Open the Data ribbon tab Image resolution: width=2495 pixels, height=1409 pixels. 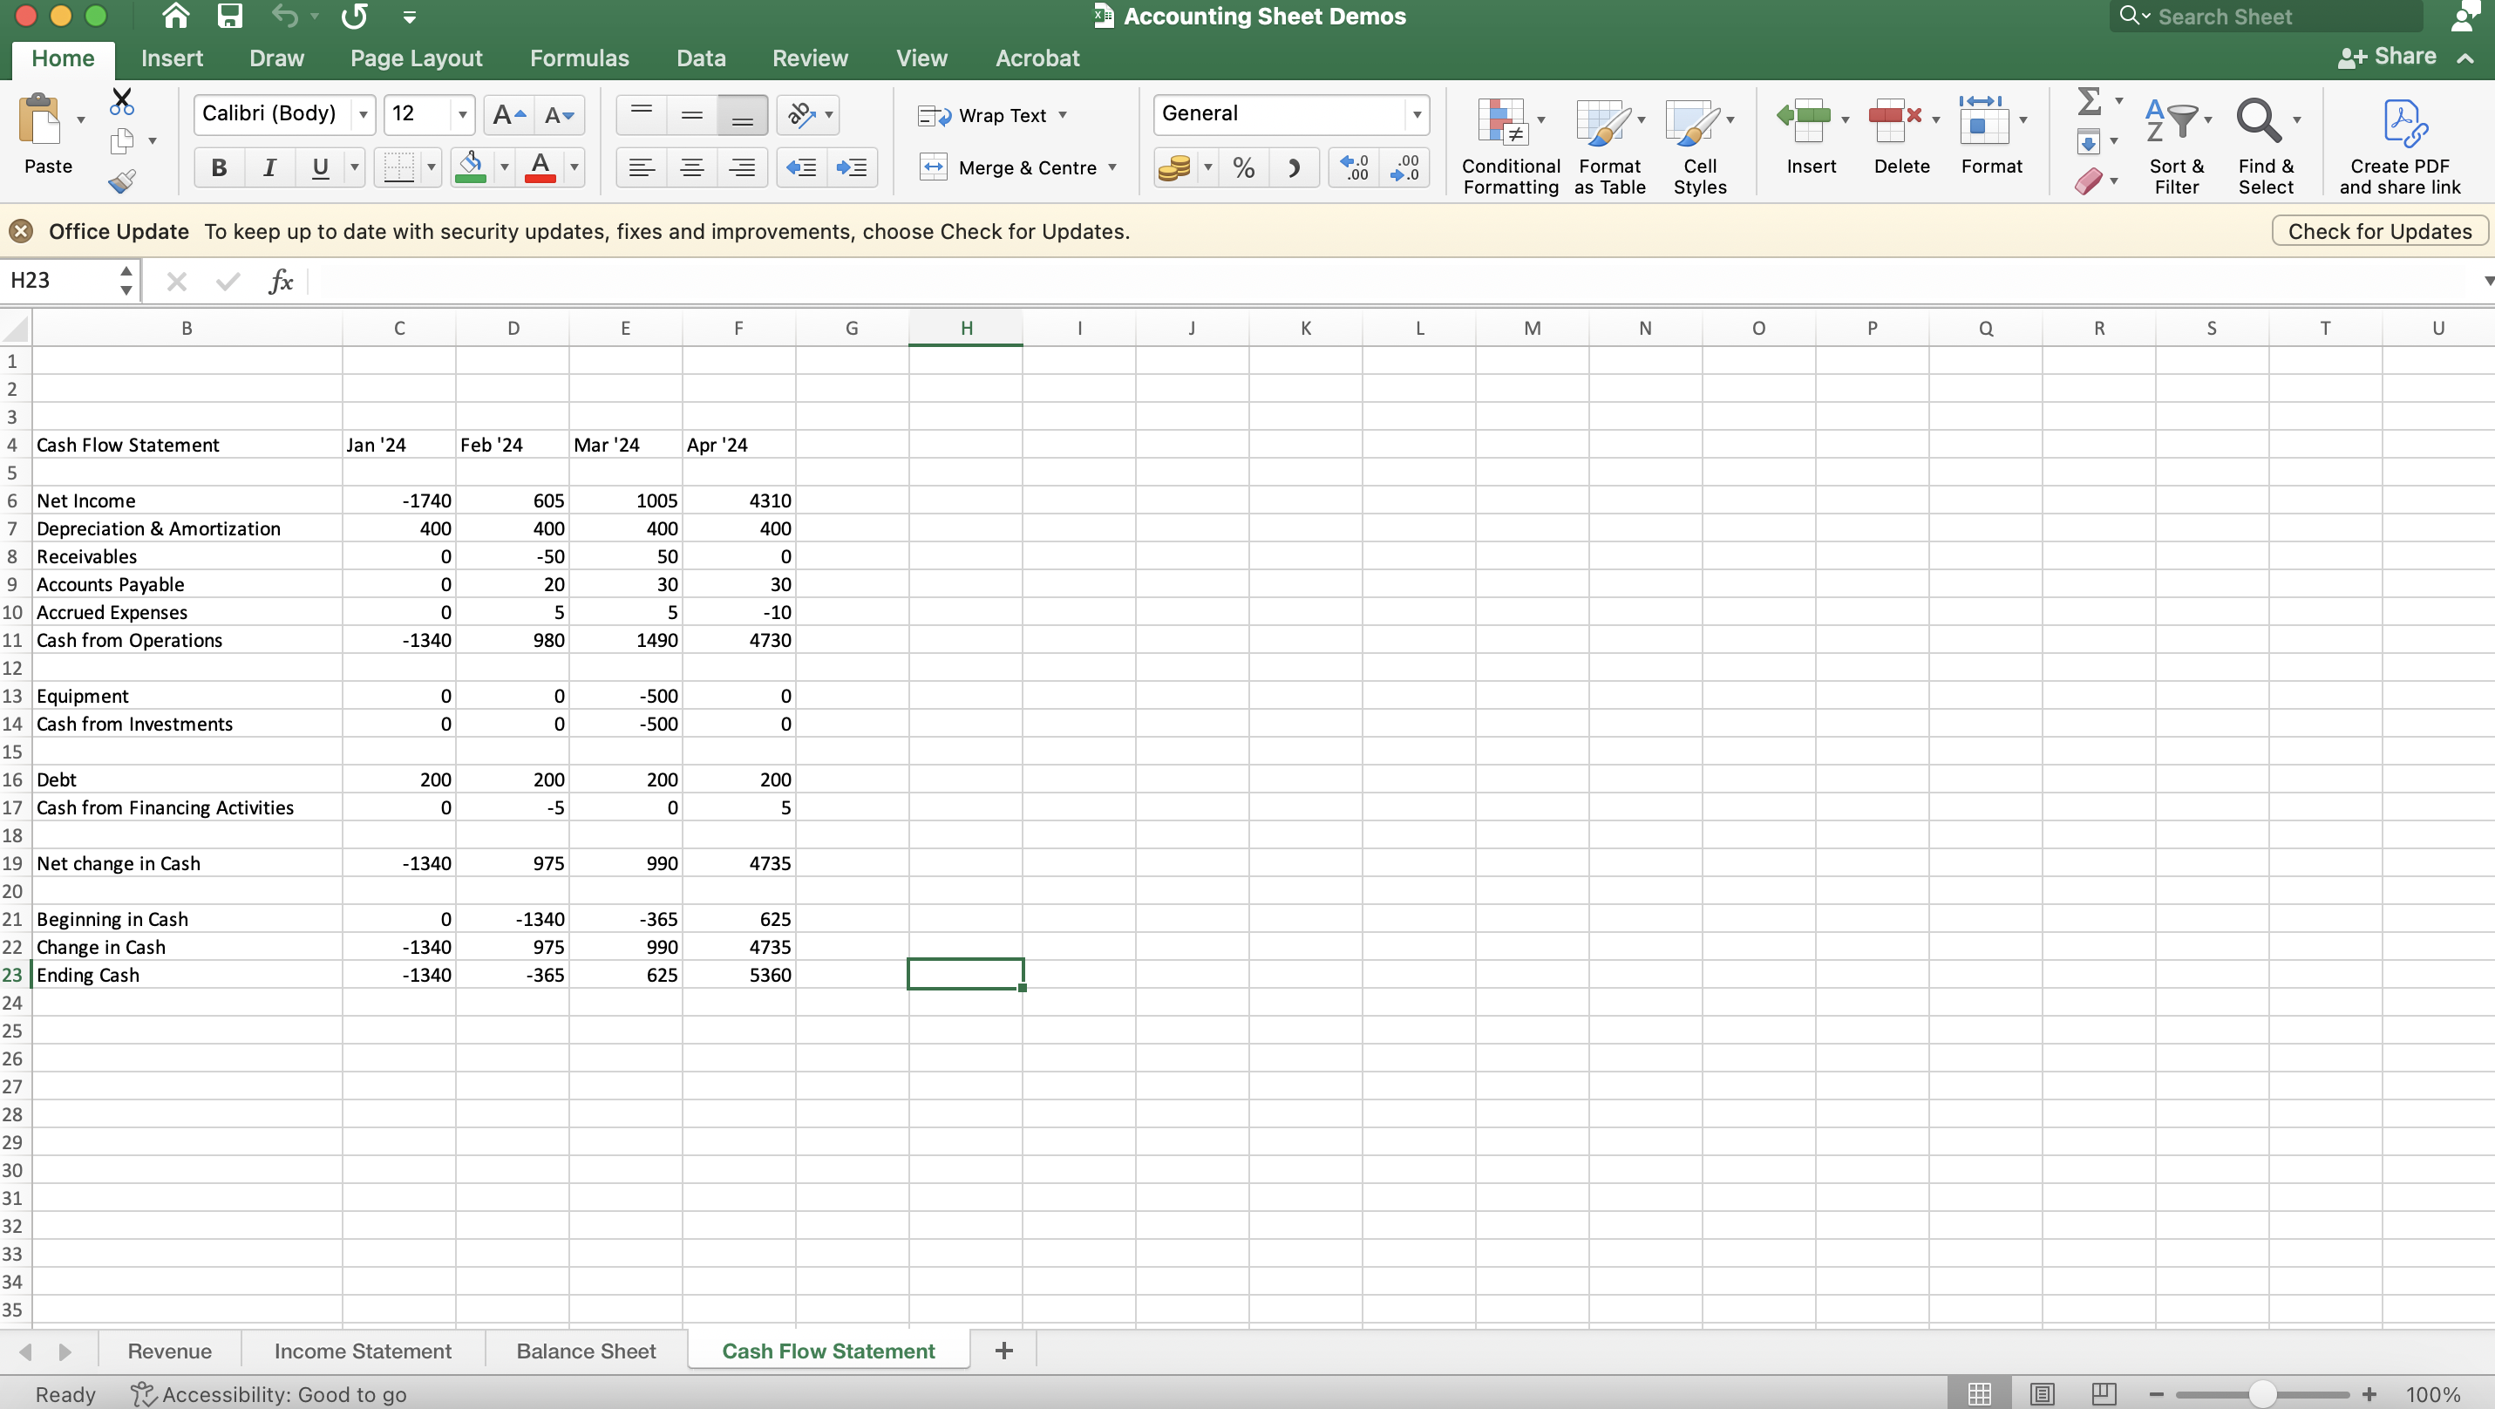point(700,58)
